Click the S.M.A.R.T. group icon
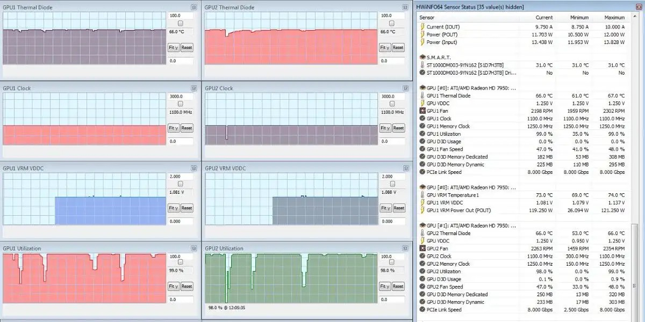Image resolution: width=645 pixels, height=322 pixels. tap(422, 57)
